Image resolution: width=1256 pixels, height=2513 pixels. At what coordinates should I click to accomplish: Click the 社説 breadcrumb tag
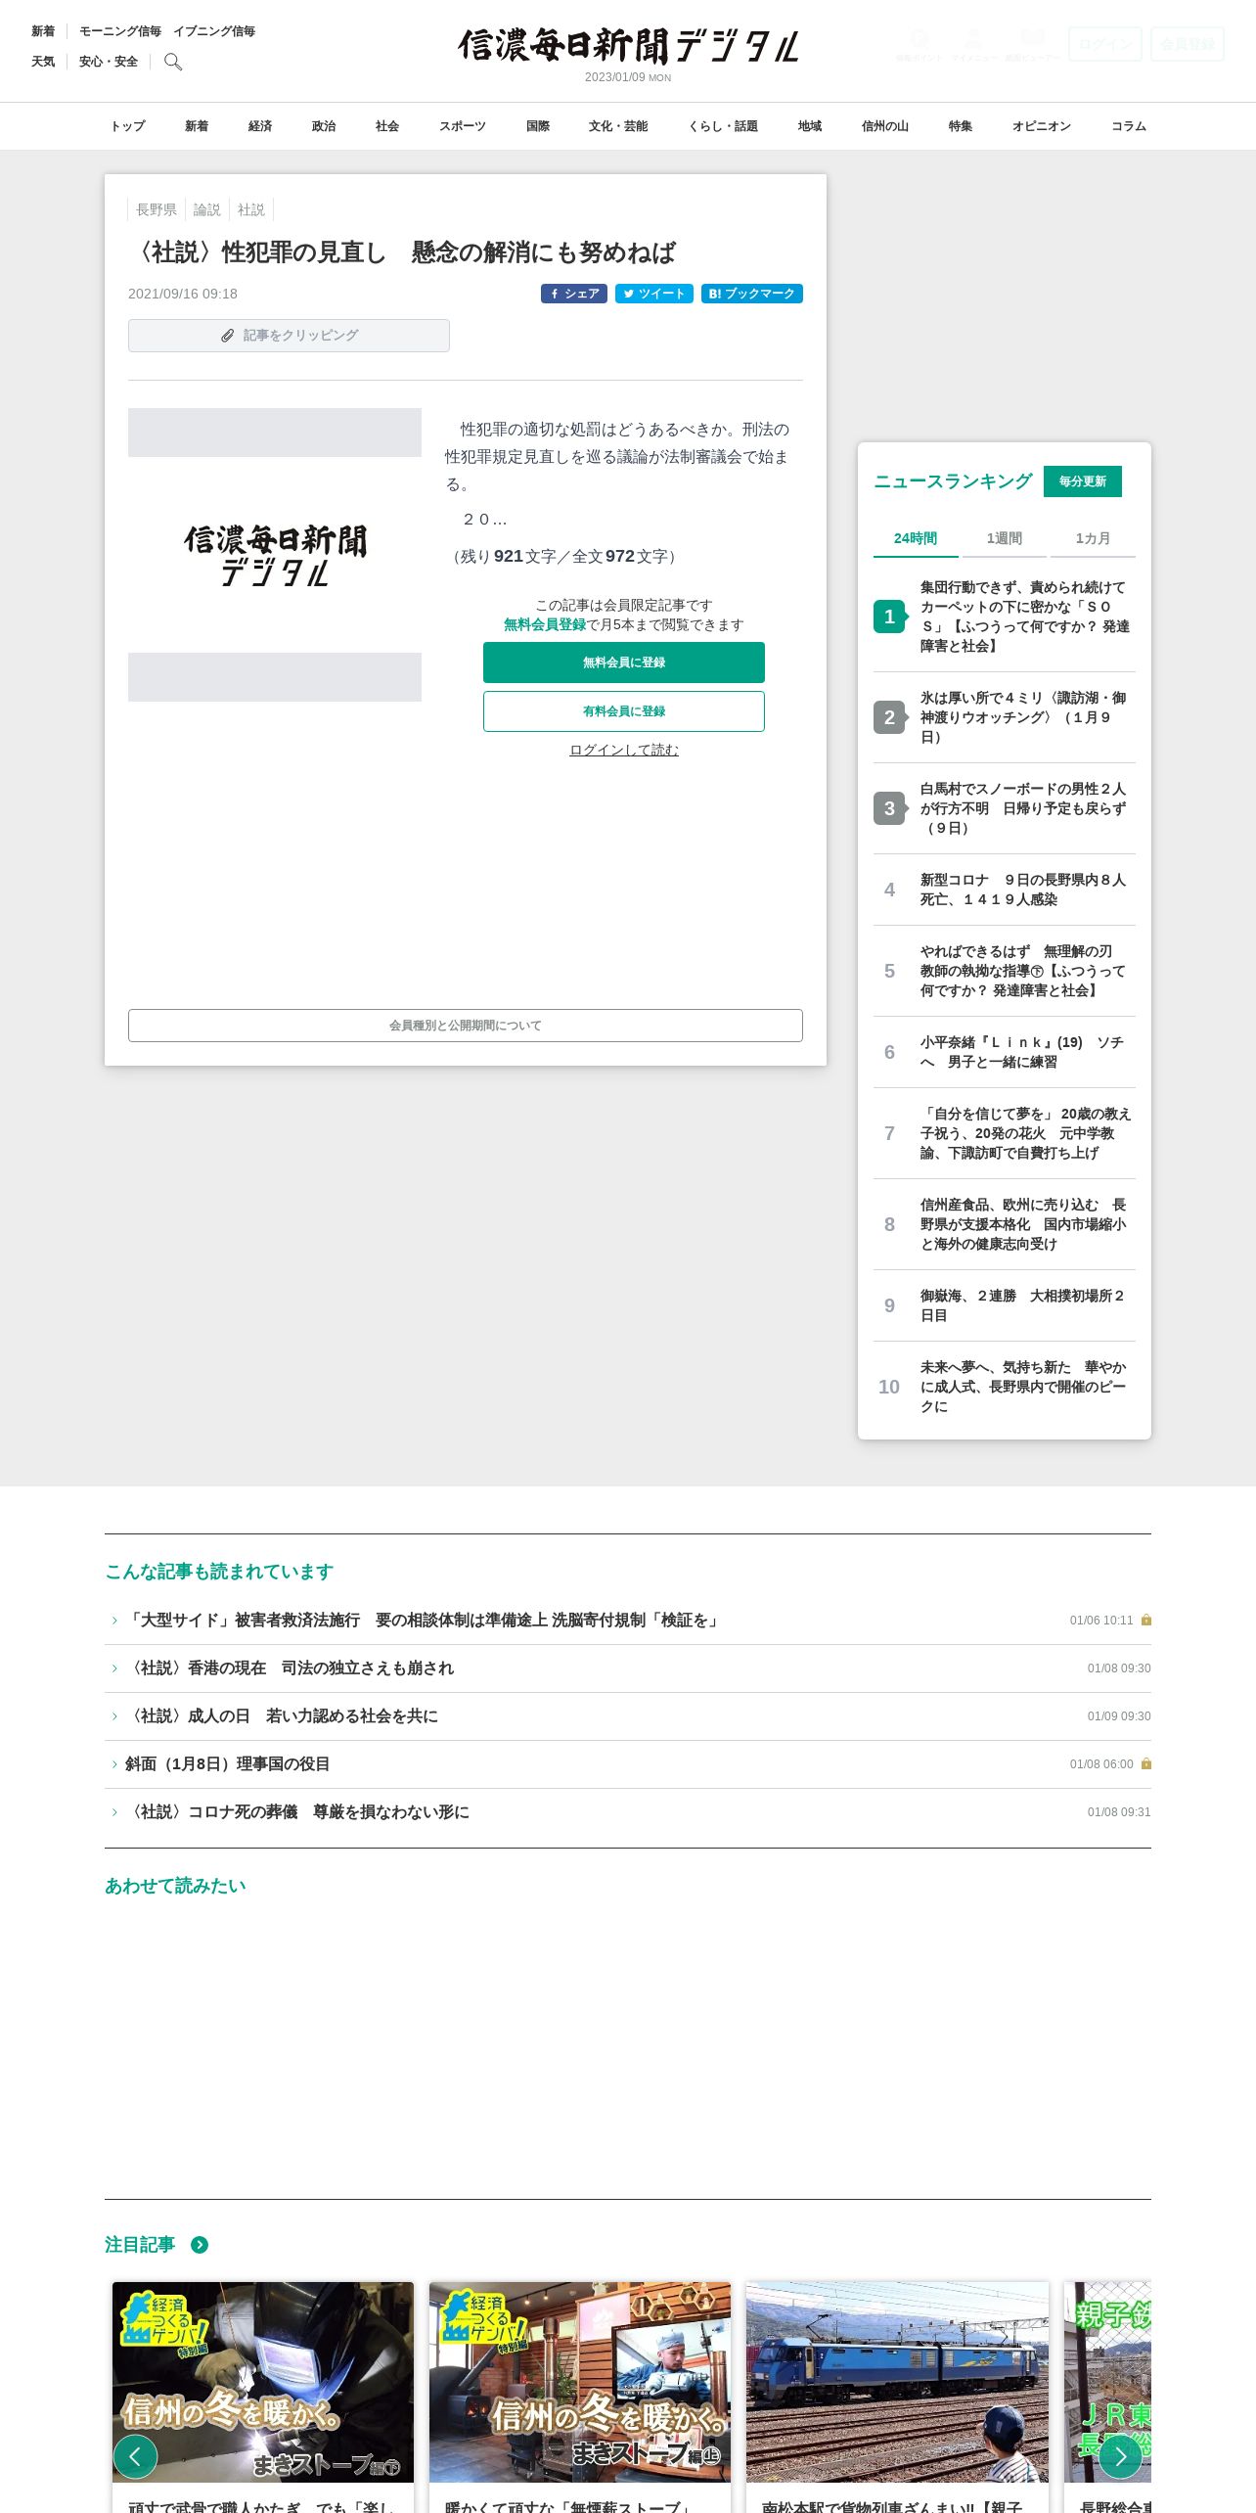[x=251, y=209]
